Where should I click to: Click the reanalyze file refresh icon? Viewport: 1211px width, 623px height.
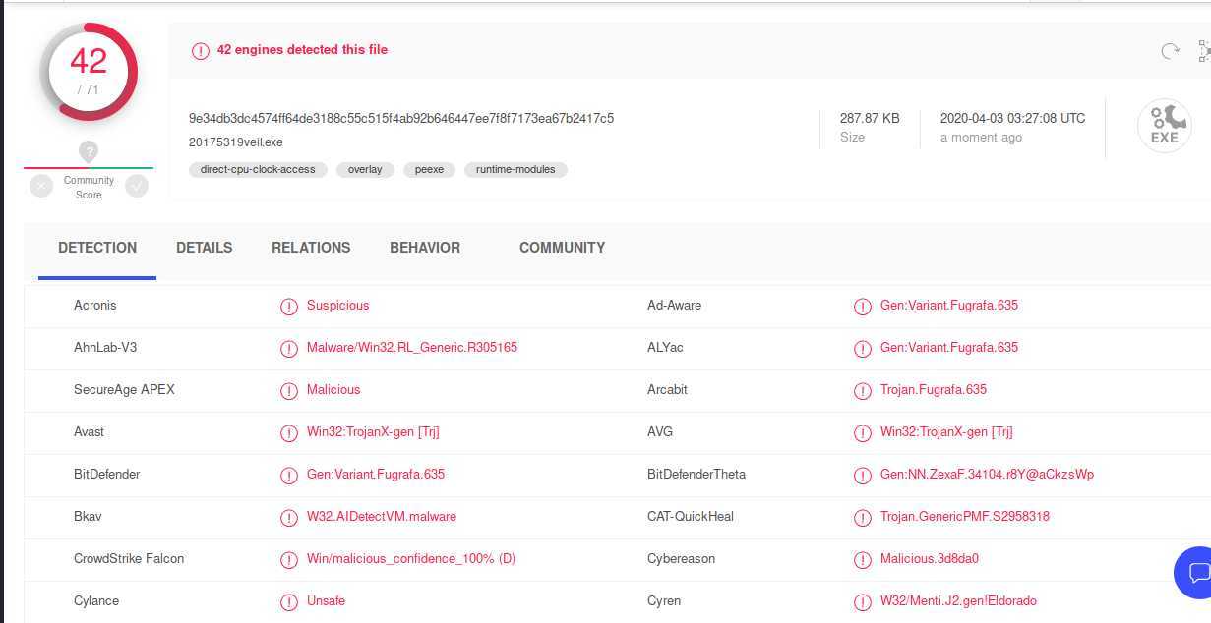tap(1170, 51)
